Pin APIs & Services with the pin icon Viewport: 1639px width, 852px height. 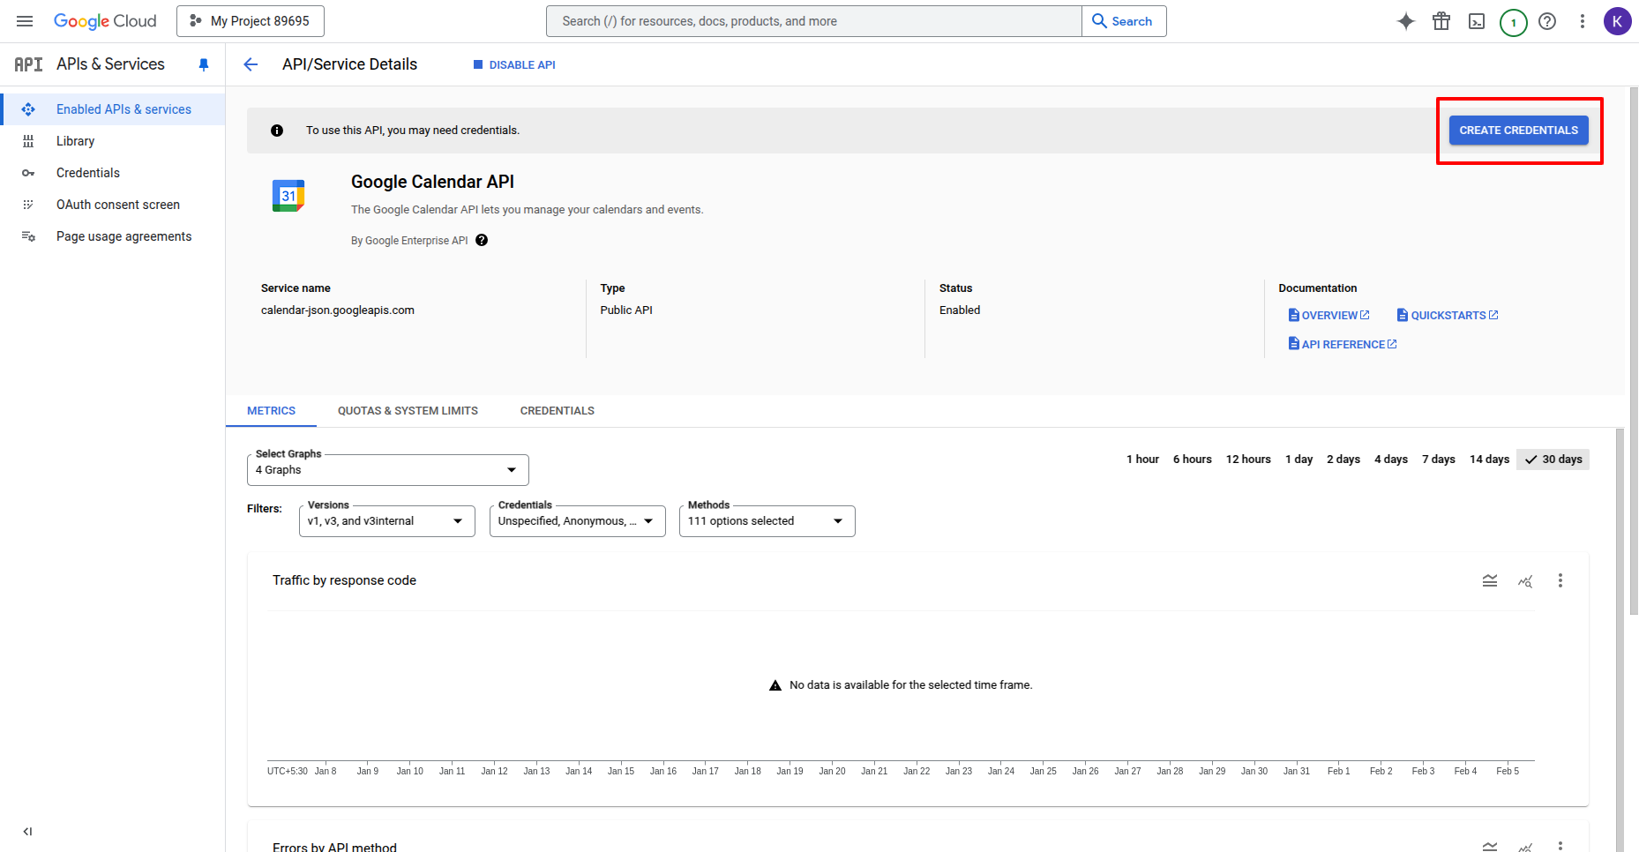(x=204, y=64)
